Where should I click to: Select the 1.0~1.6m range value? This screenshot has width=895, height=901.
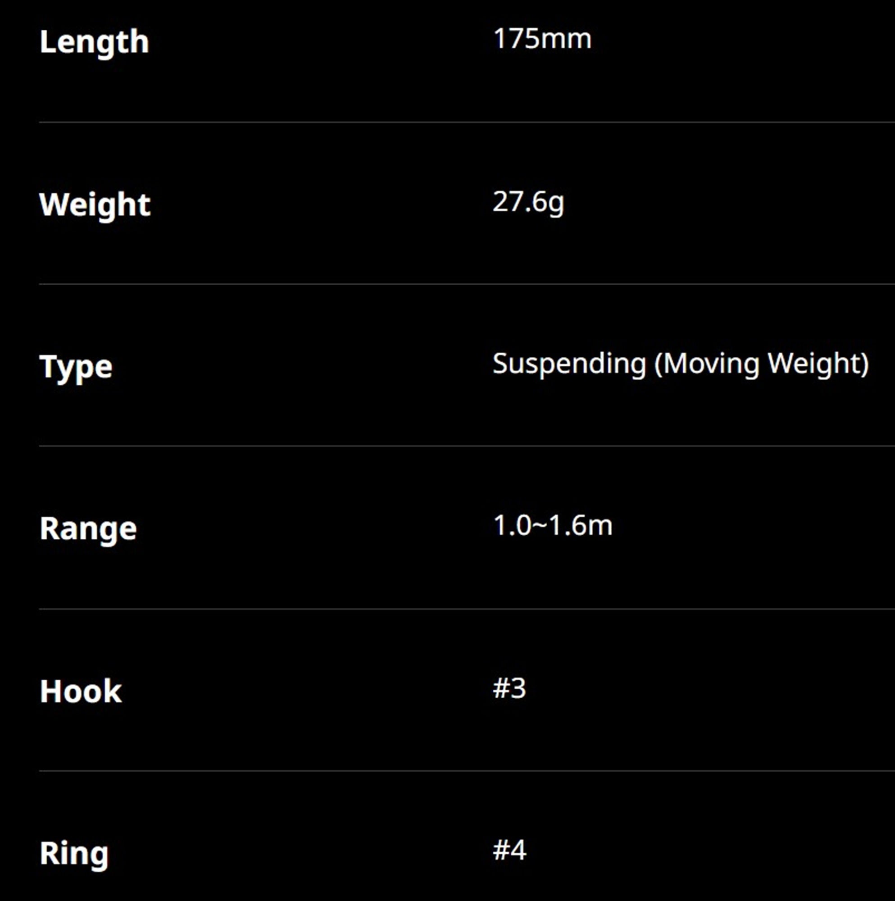tap(553, 526)
